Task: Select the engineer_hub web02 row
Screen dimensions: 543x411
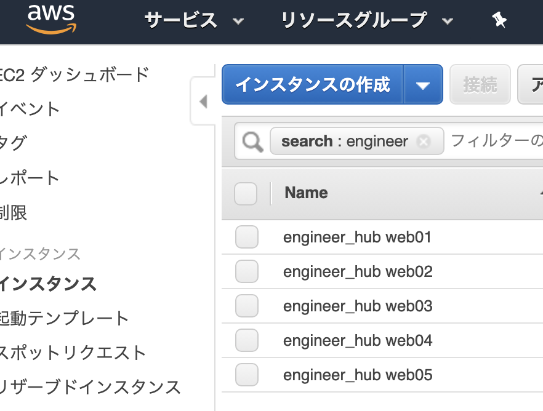Action: (x=358, y=271)
